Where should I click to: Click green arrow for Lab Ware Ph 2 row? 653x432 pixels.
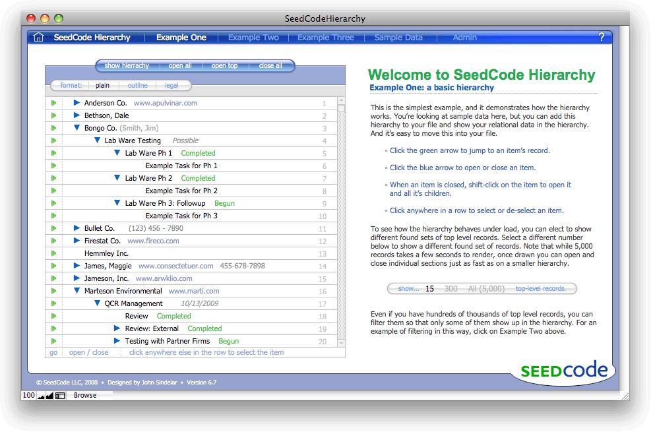[x=53, y=178]
